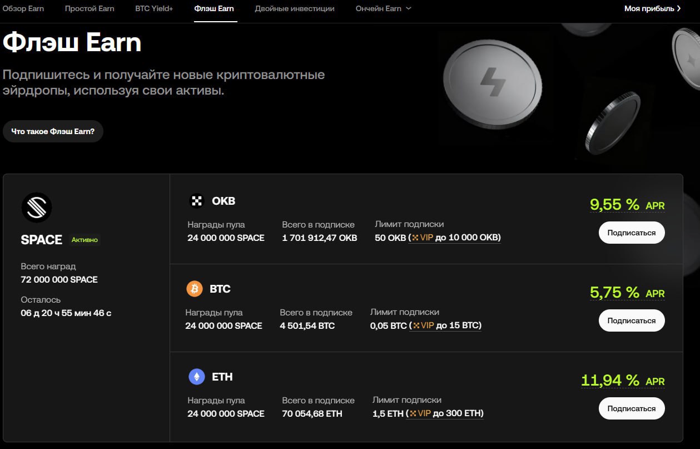Open Моя прибыль via its chevron
Screen dimensions: 700x449
pos(679,9)
